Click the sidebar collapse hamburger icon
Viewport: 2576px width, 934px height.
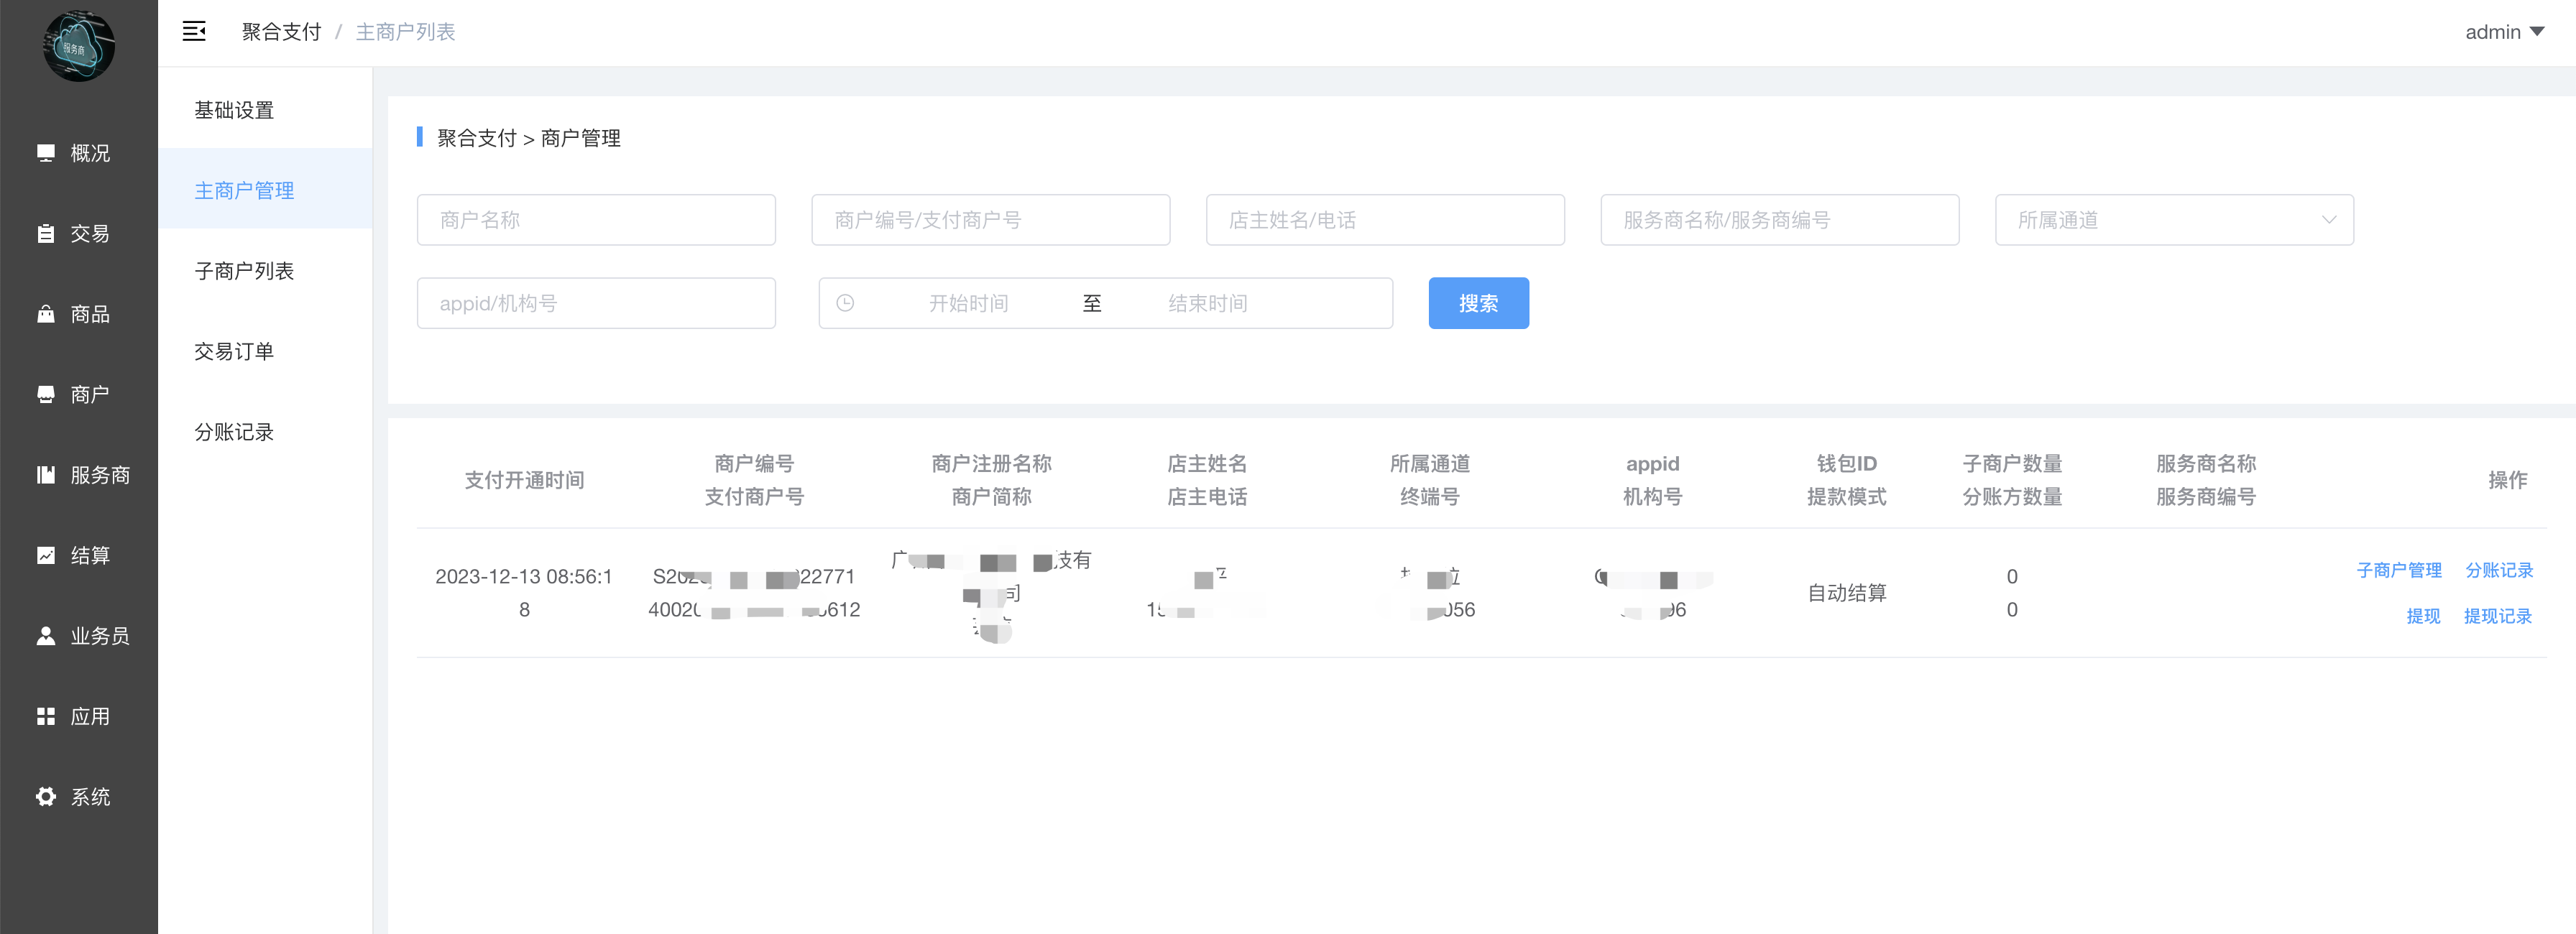[194, 32]
